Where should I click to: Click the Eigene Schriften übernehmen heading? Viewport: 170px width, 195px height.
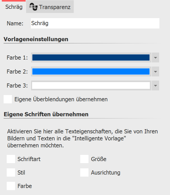point(46,114)
